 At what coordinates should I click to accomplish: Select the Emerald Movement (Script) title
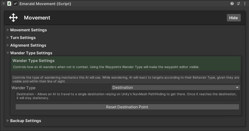coord(45,4)
